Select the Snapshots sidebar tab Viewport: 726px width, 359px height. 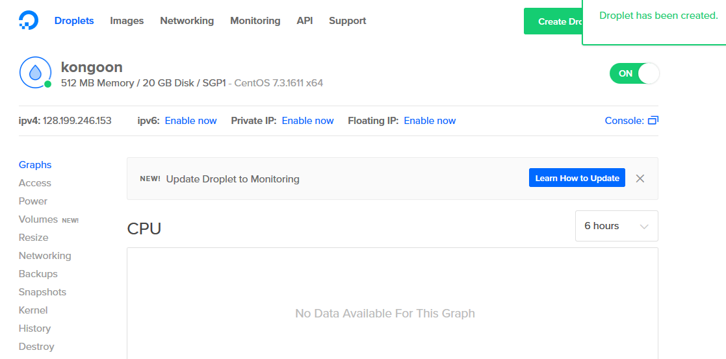[x=42, y=292]
